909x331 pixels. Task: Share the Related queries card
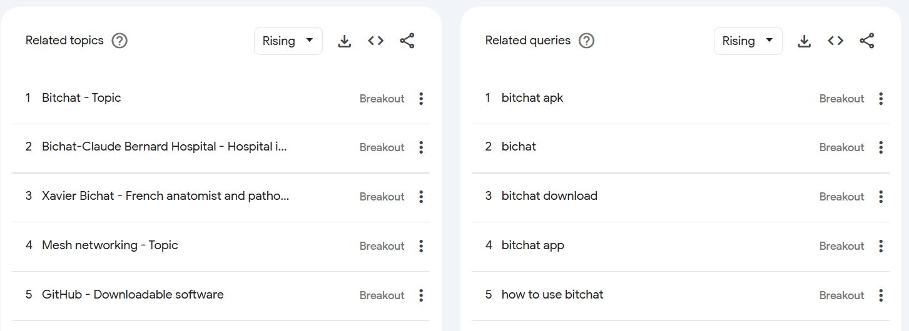(867, 41)
